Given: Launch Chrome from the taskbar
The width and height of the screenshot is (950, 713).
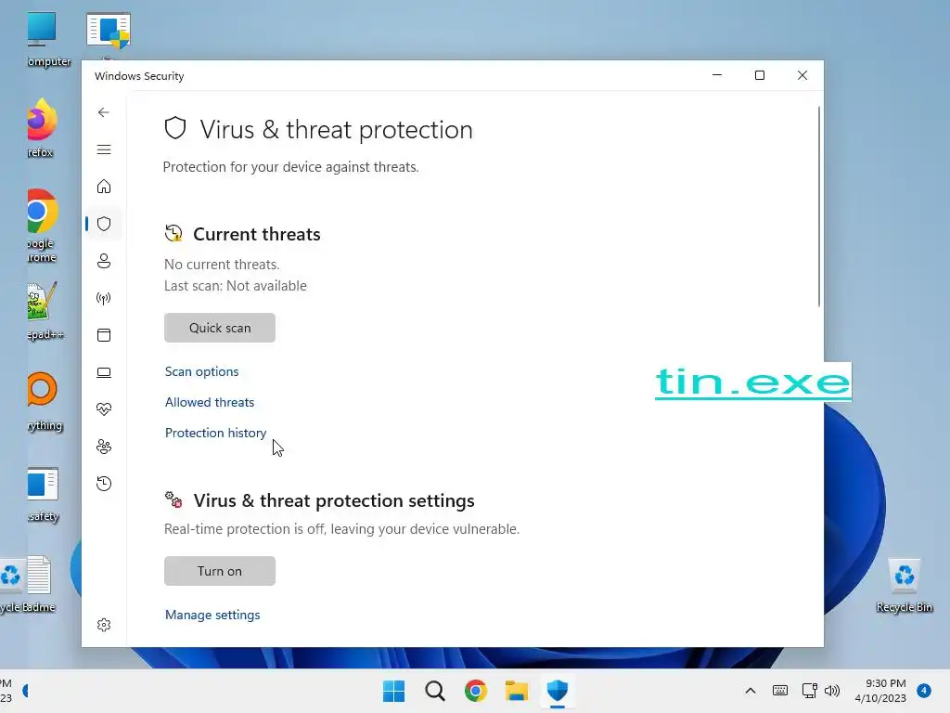Looking at the screenshot, I should [x=476, y=691].
